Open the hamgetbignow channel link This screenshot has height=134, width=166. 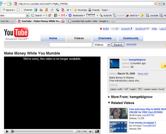coord(137,60)
